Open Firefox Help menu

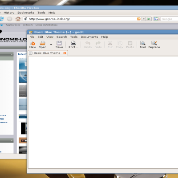coord(52,13)
